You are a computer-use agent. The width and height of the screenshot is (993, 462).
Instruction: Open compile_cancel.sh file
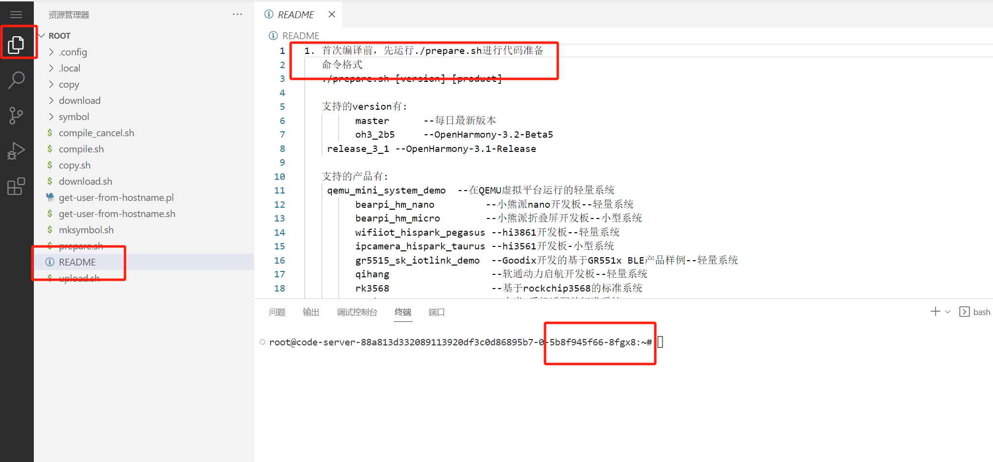[x=96, y=133]
